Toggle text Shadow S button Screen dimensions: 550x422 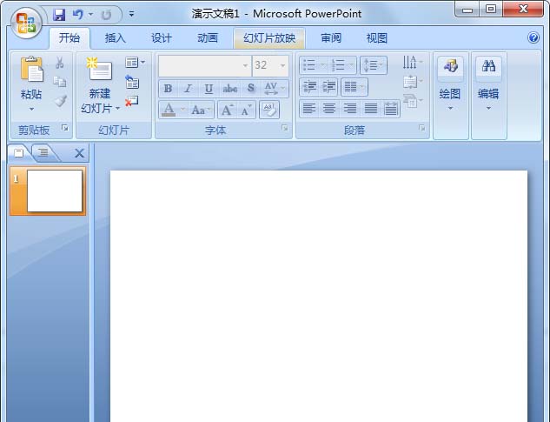point(250,89)
